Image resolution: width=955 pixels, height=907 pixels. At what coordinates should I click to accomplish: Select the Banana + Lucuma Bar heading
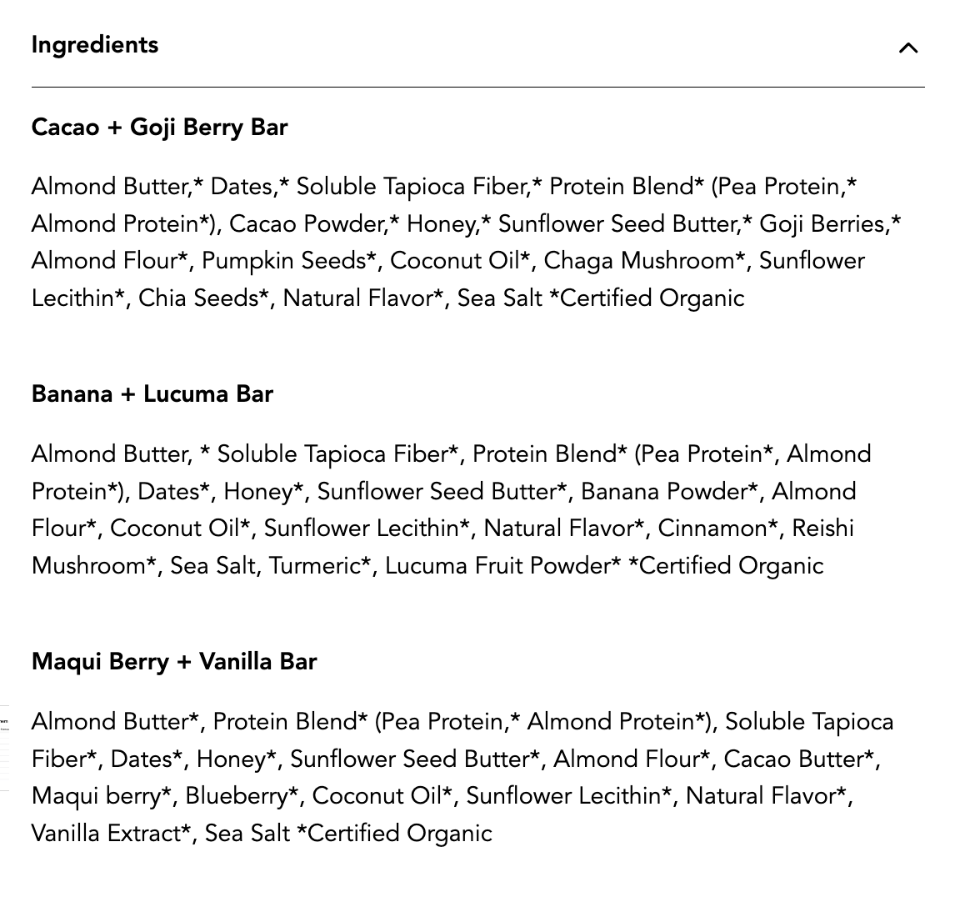point(152,393)
